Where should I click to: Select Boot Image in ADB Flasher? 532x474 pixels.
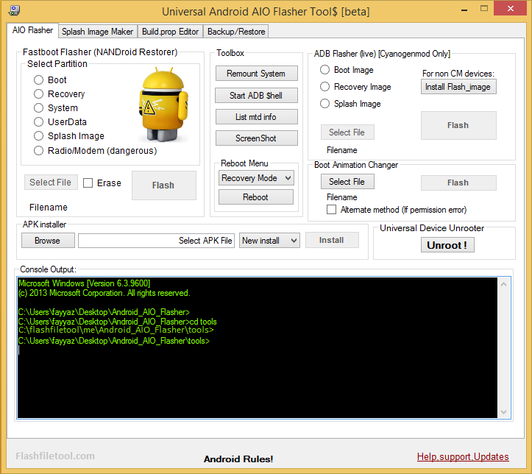point(324,70)
